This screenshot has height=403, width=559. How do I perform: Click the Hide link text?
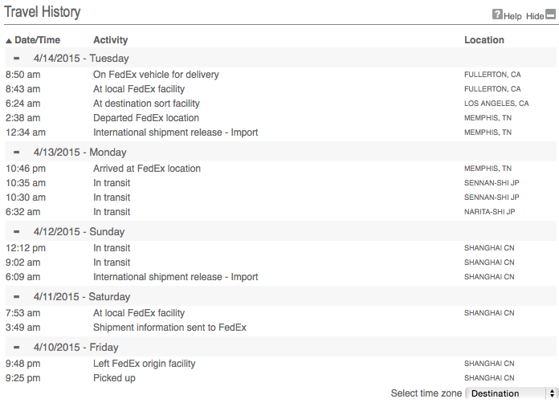[534, 16]
